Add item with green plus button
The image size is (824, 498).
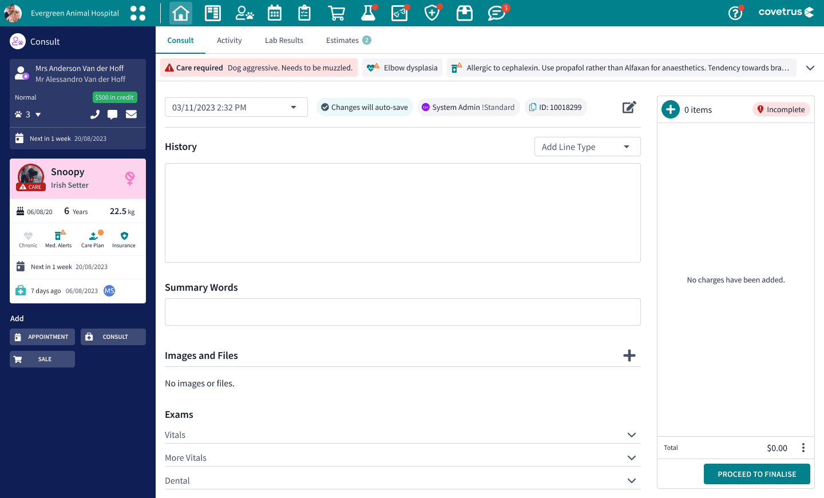tap(671, 109)
